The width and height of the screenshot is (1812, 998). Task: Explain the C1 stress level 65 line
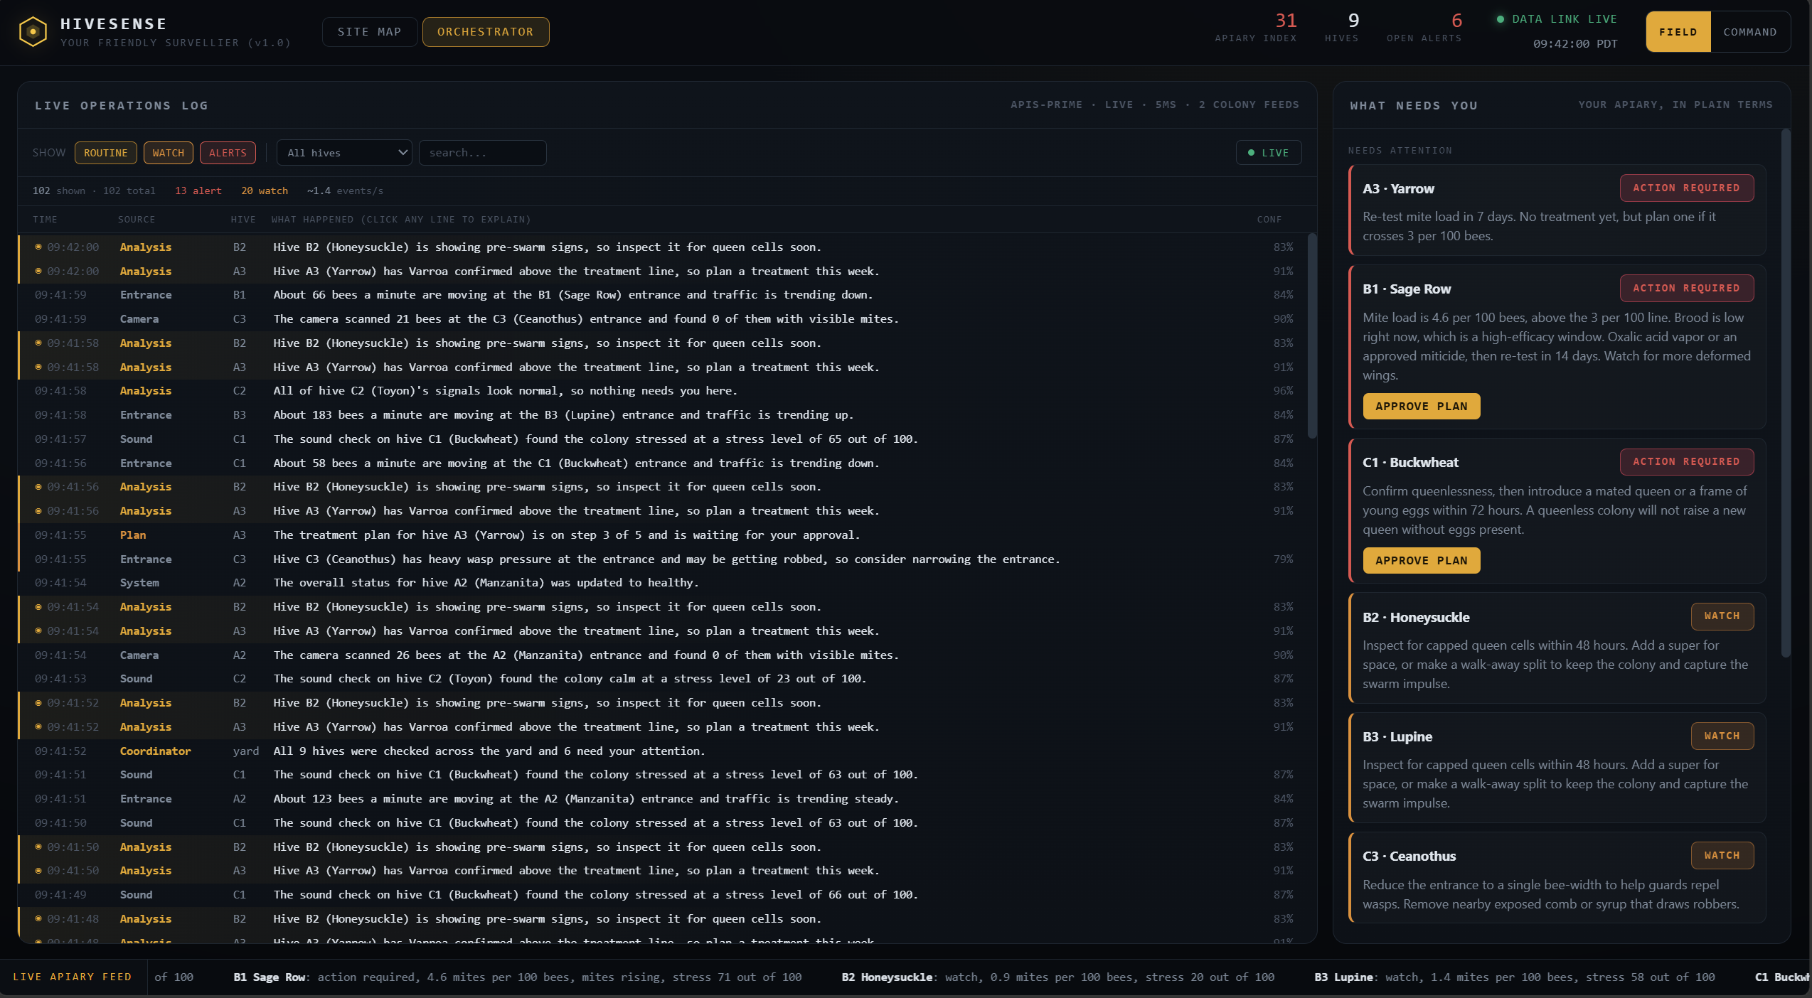663,439
